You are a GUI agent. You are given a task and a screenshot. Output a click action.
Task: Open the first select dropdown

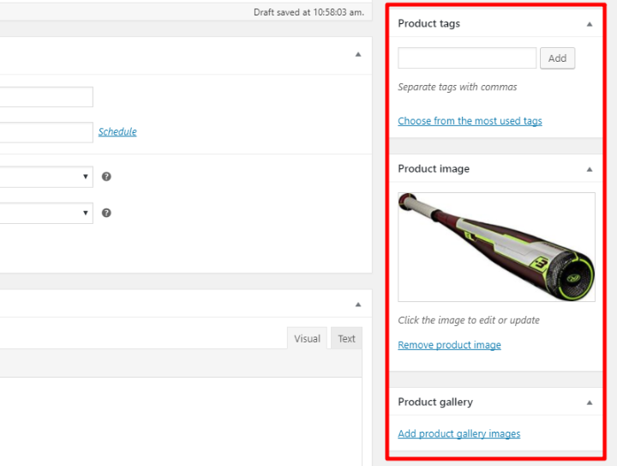tap(46, 177)
